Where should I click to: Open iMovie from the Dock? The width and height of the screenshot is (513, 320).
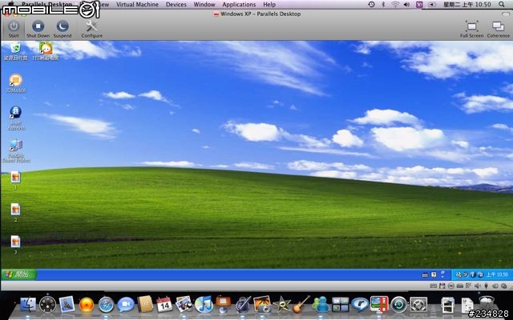[281, 304]
